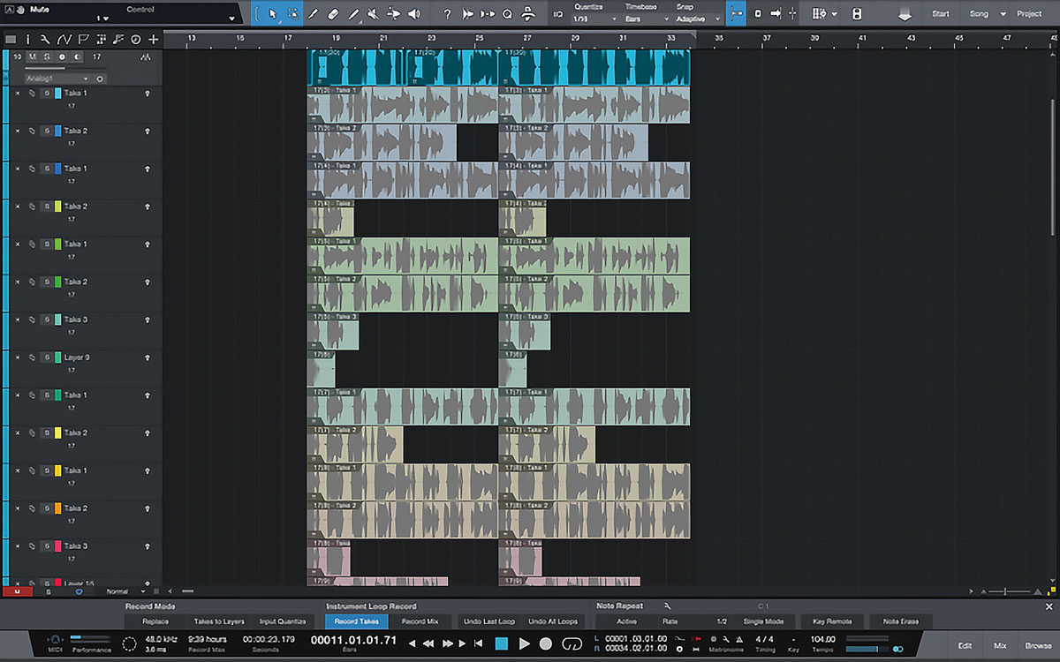1060x662 pixels.
Task: Click Undo Last Loop
Action: (489, 621)
